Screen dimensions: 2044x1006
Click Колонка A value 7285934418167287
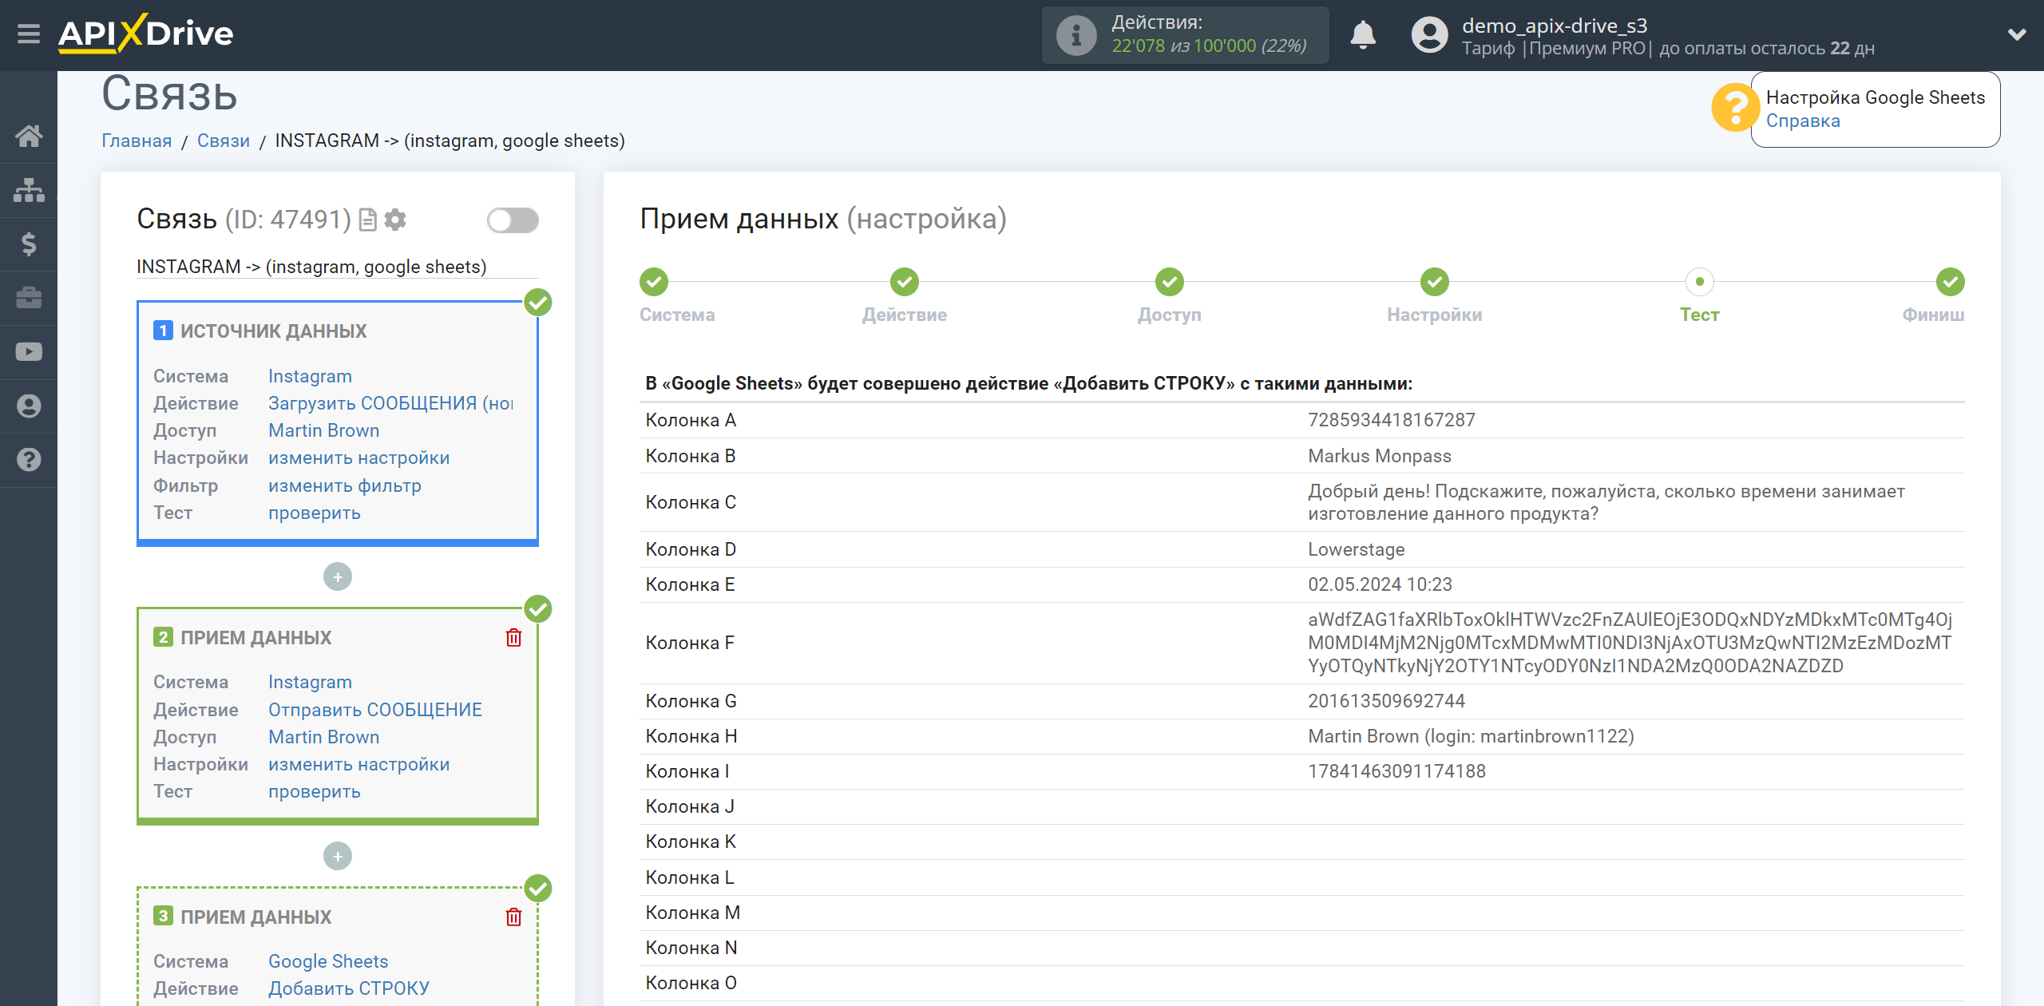click(x=1391, y=420)
